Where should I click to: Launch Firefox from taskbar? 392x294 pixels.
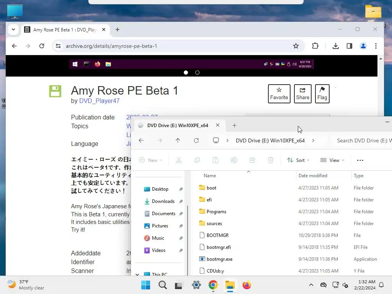click(247, 285)
